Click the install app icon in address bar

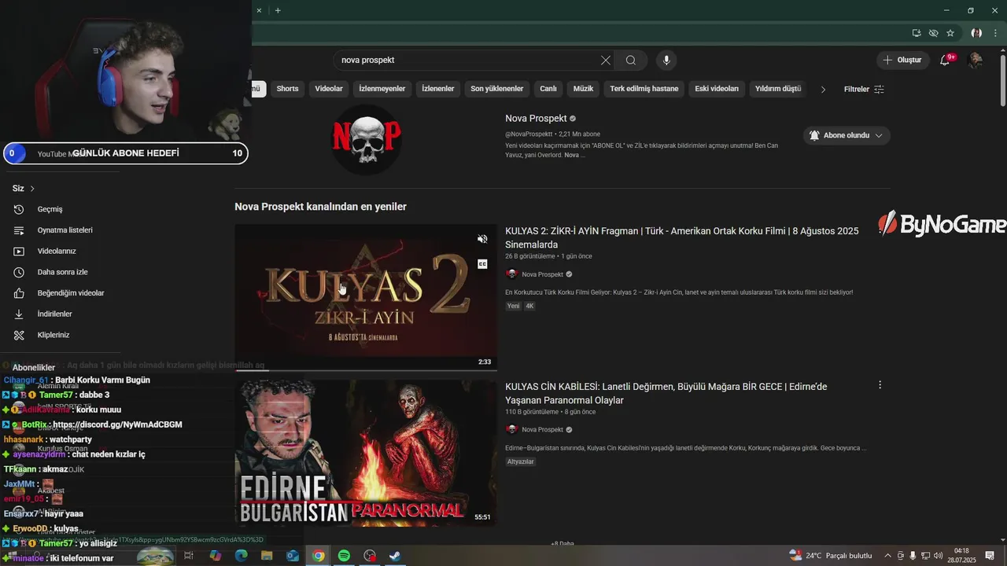click(917, 33)
